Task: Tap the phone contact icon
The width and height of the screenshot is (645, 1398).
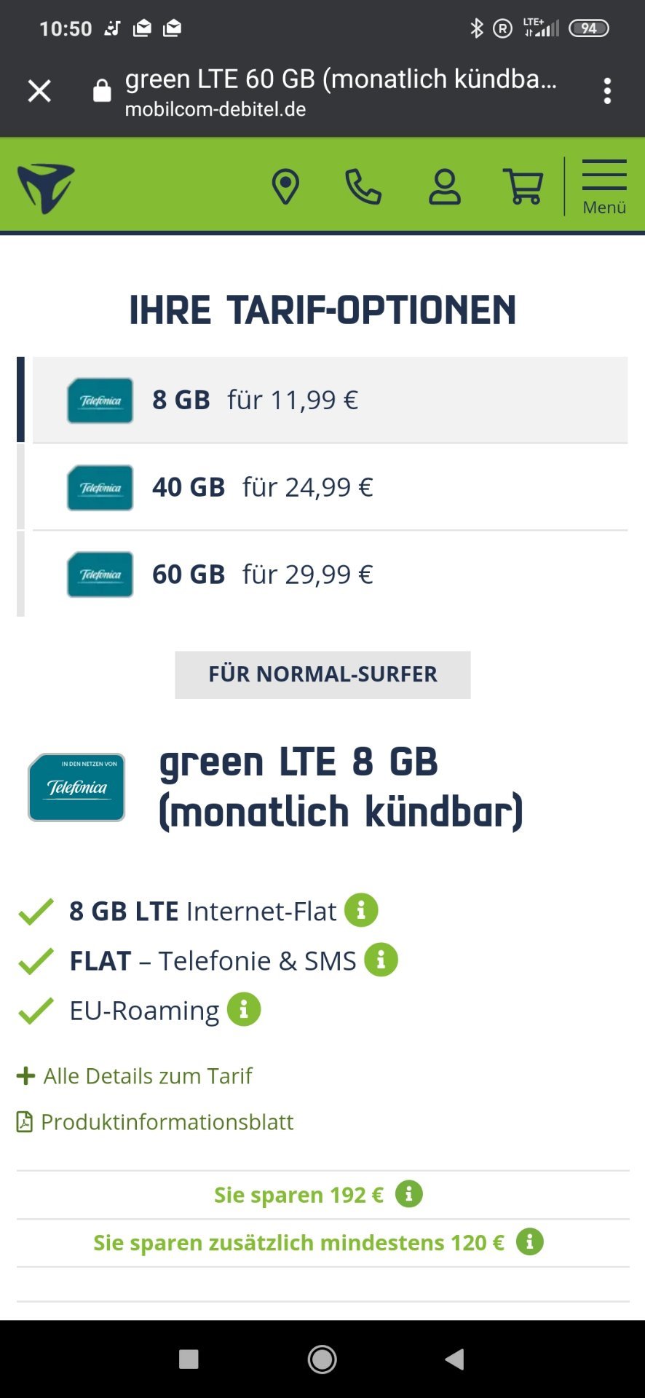Action: pyautogui.click(x=363, y=187)
